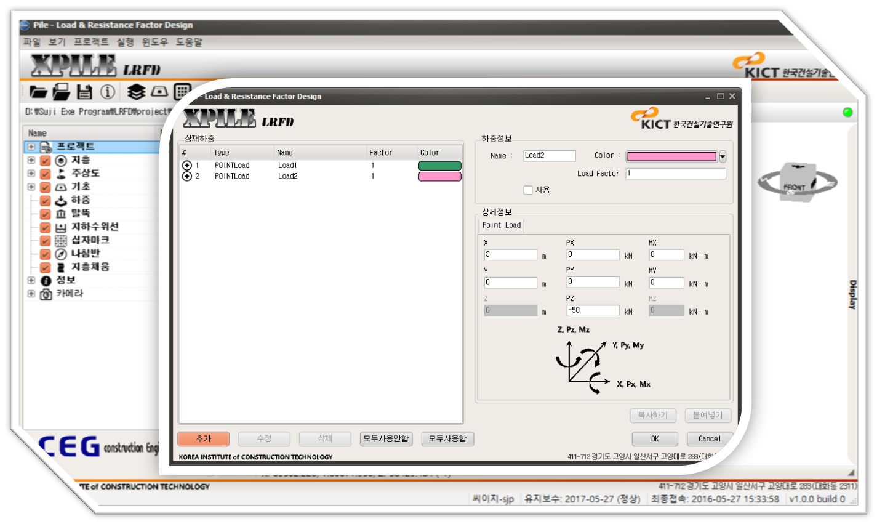Click the plus circle icon of Load2 row
Viewport: 877px width, 524px height.
click(x=187, y=176)
